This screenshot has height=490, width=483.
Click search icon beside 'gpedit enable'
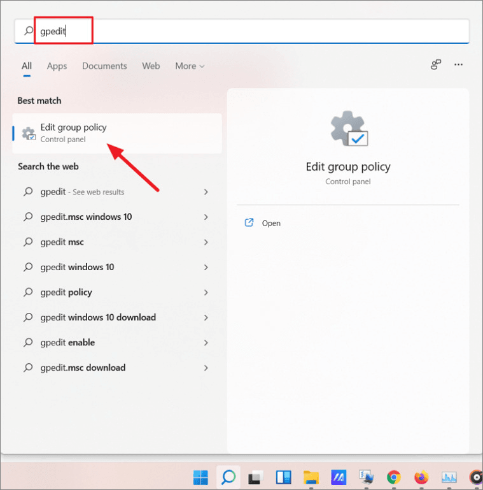(28, 343)
